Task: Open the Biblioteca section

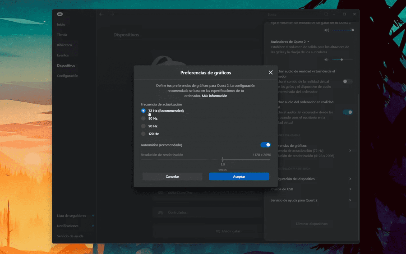Action: (x=64, y=45)
